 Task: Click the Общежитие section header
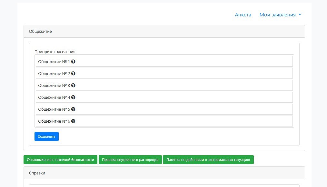click(x=164, y=32)
